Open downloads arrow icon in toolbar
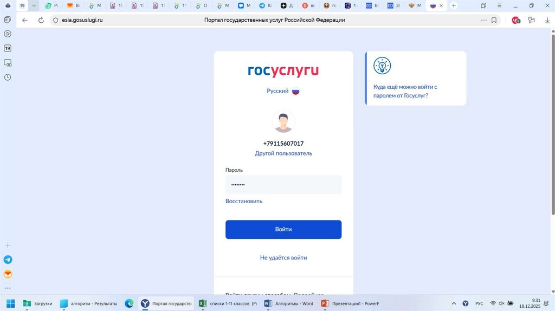 tap(547, 20)
